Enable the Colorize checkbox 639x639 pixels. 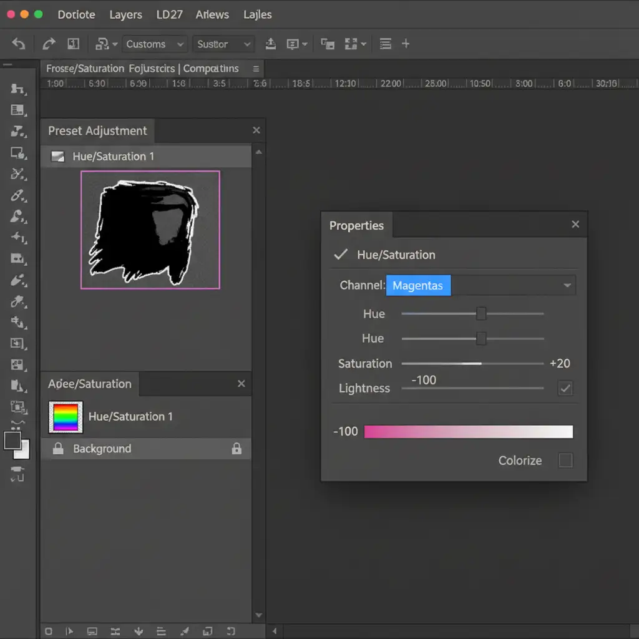(565, 461)
